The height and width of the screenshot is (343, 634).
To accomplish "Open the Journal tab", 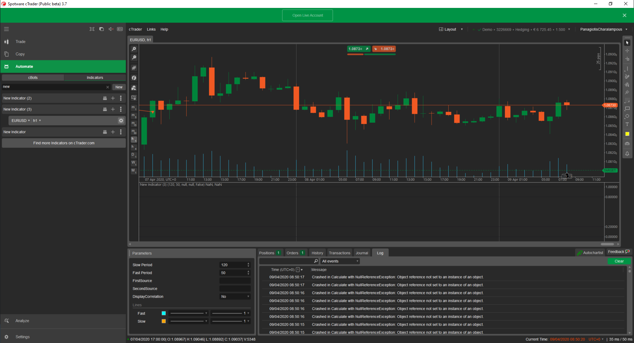I will pyautogui.click(x=362, y=253).
